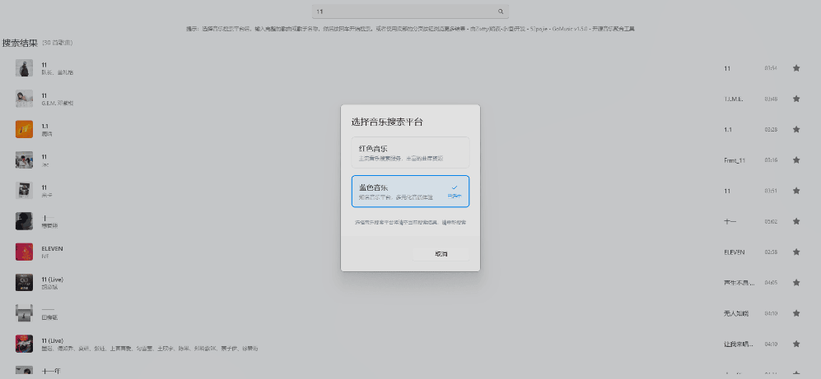Select the 红色音乐 search platform
The image size is (821, 379).
410,153
